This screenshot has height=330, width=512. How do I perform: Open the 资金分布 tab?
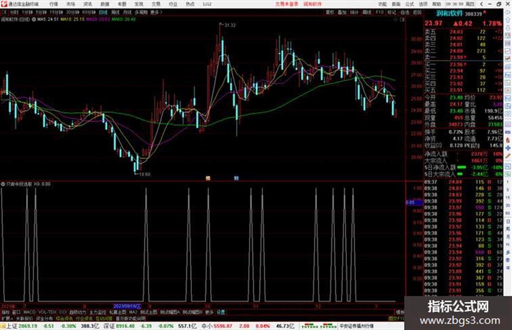[44, 318]
